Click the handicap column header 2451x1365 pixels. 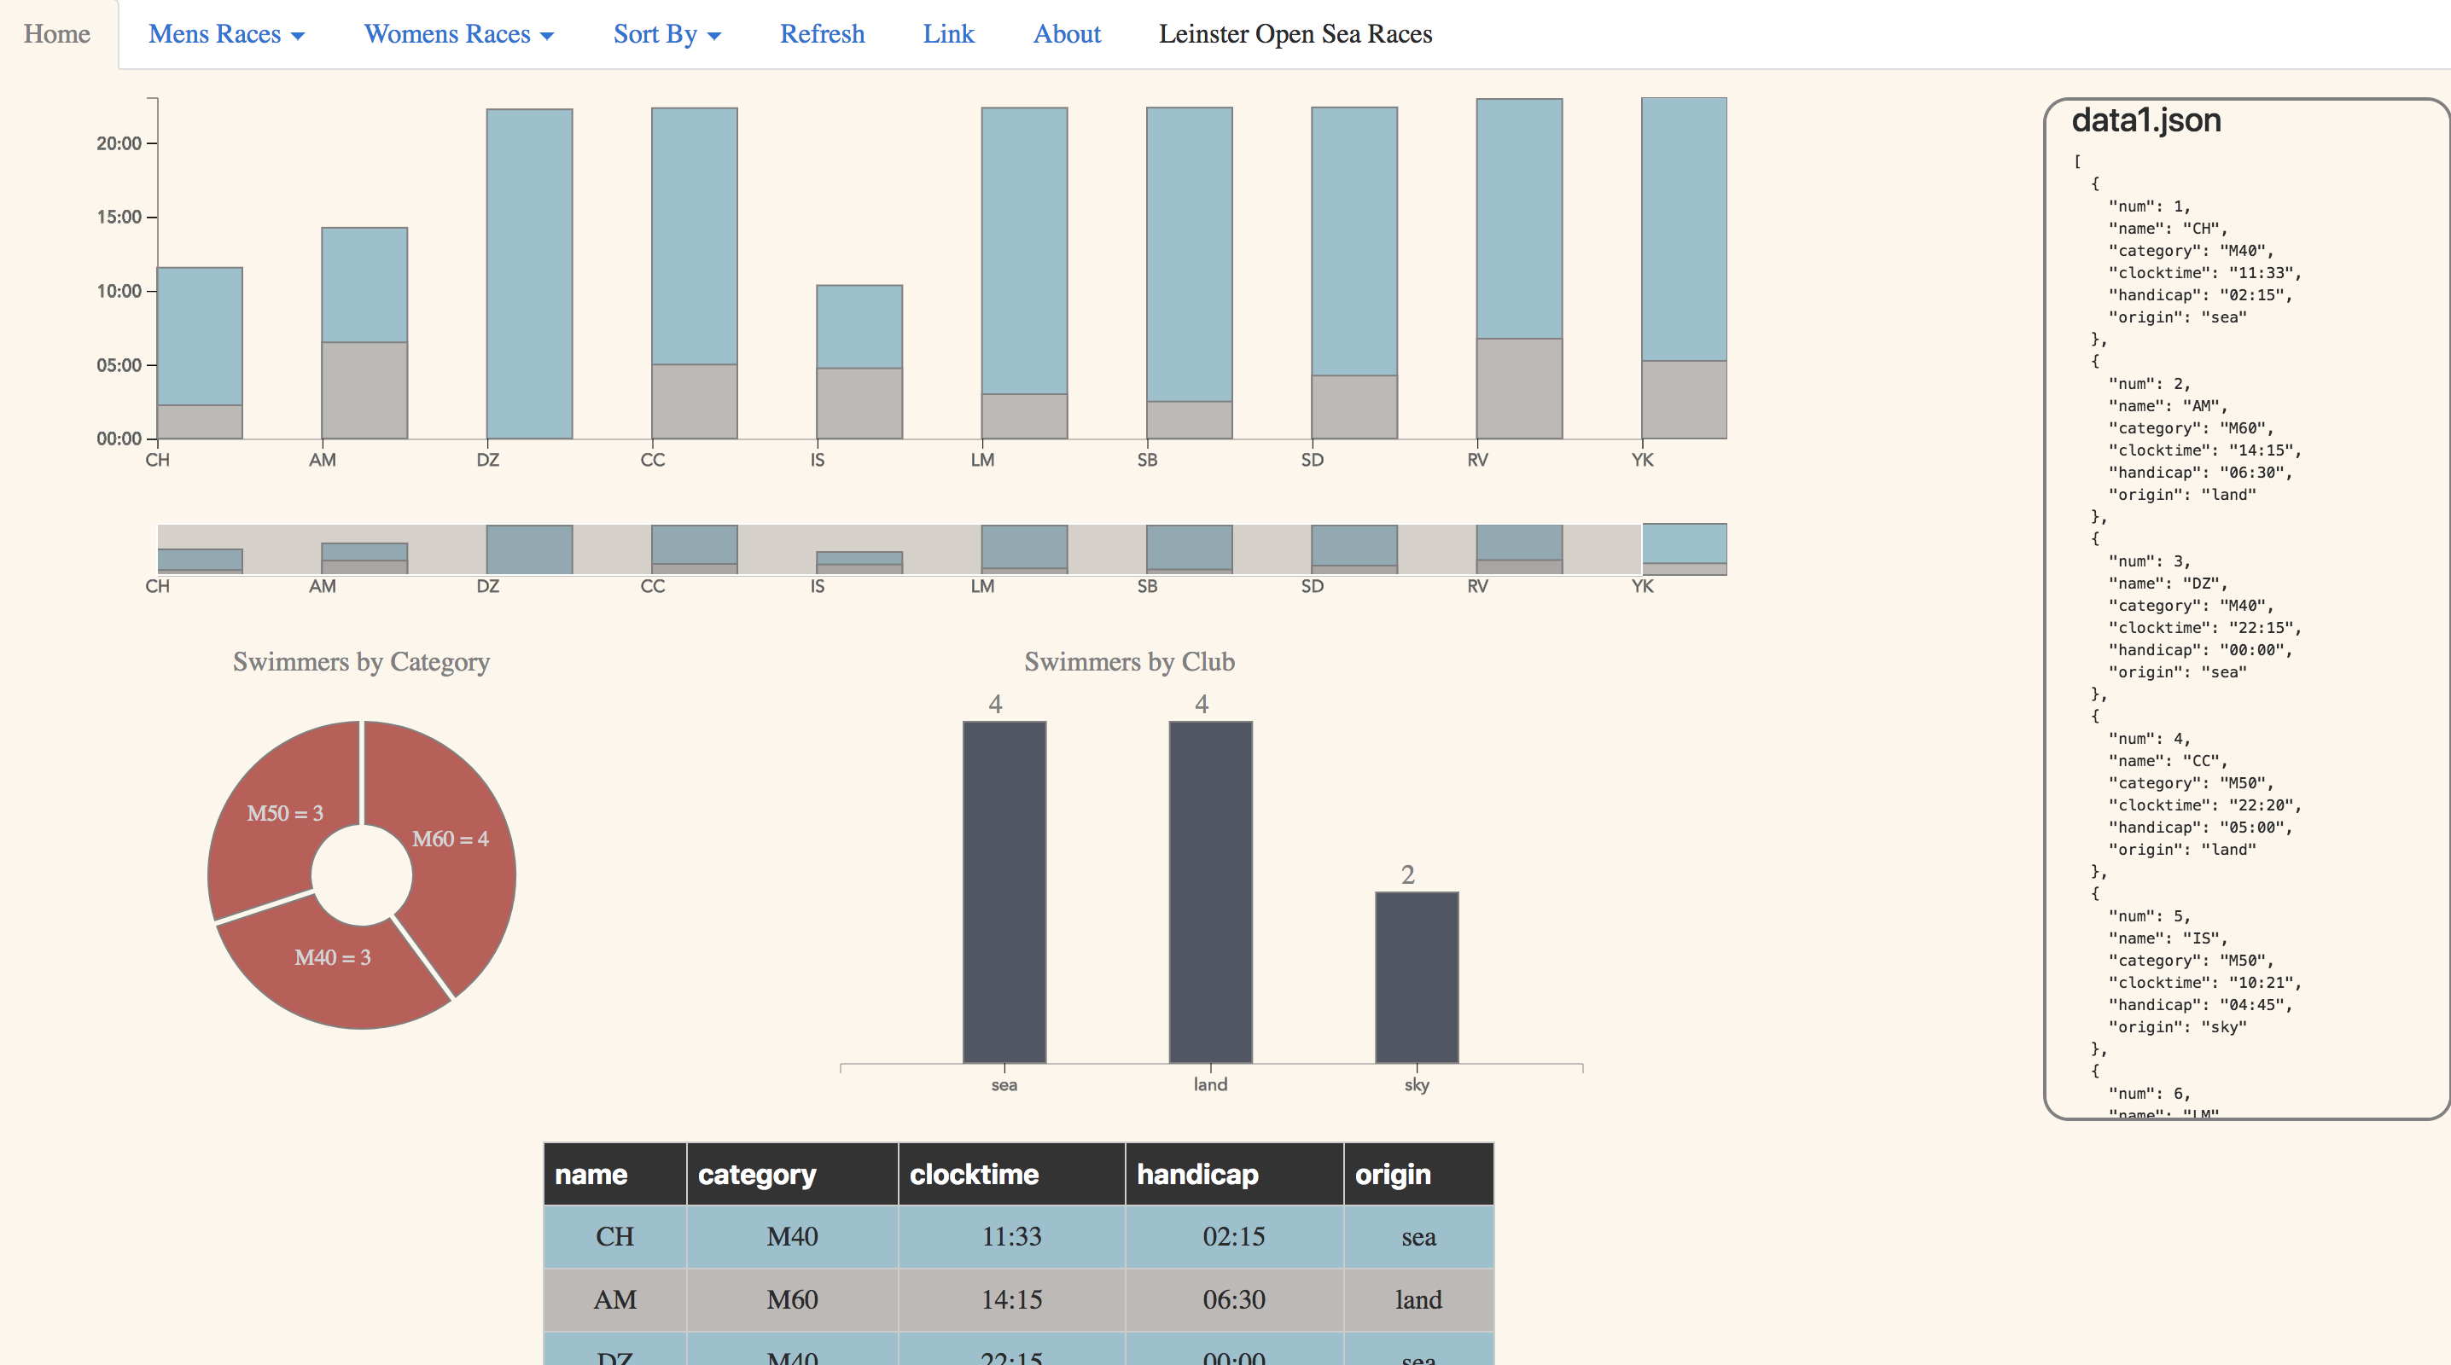coord(1233,1174)
